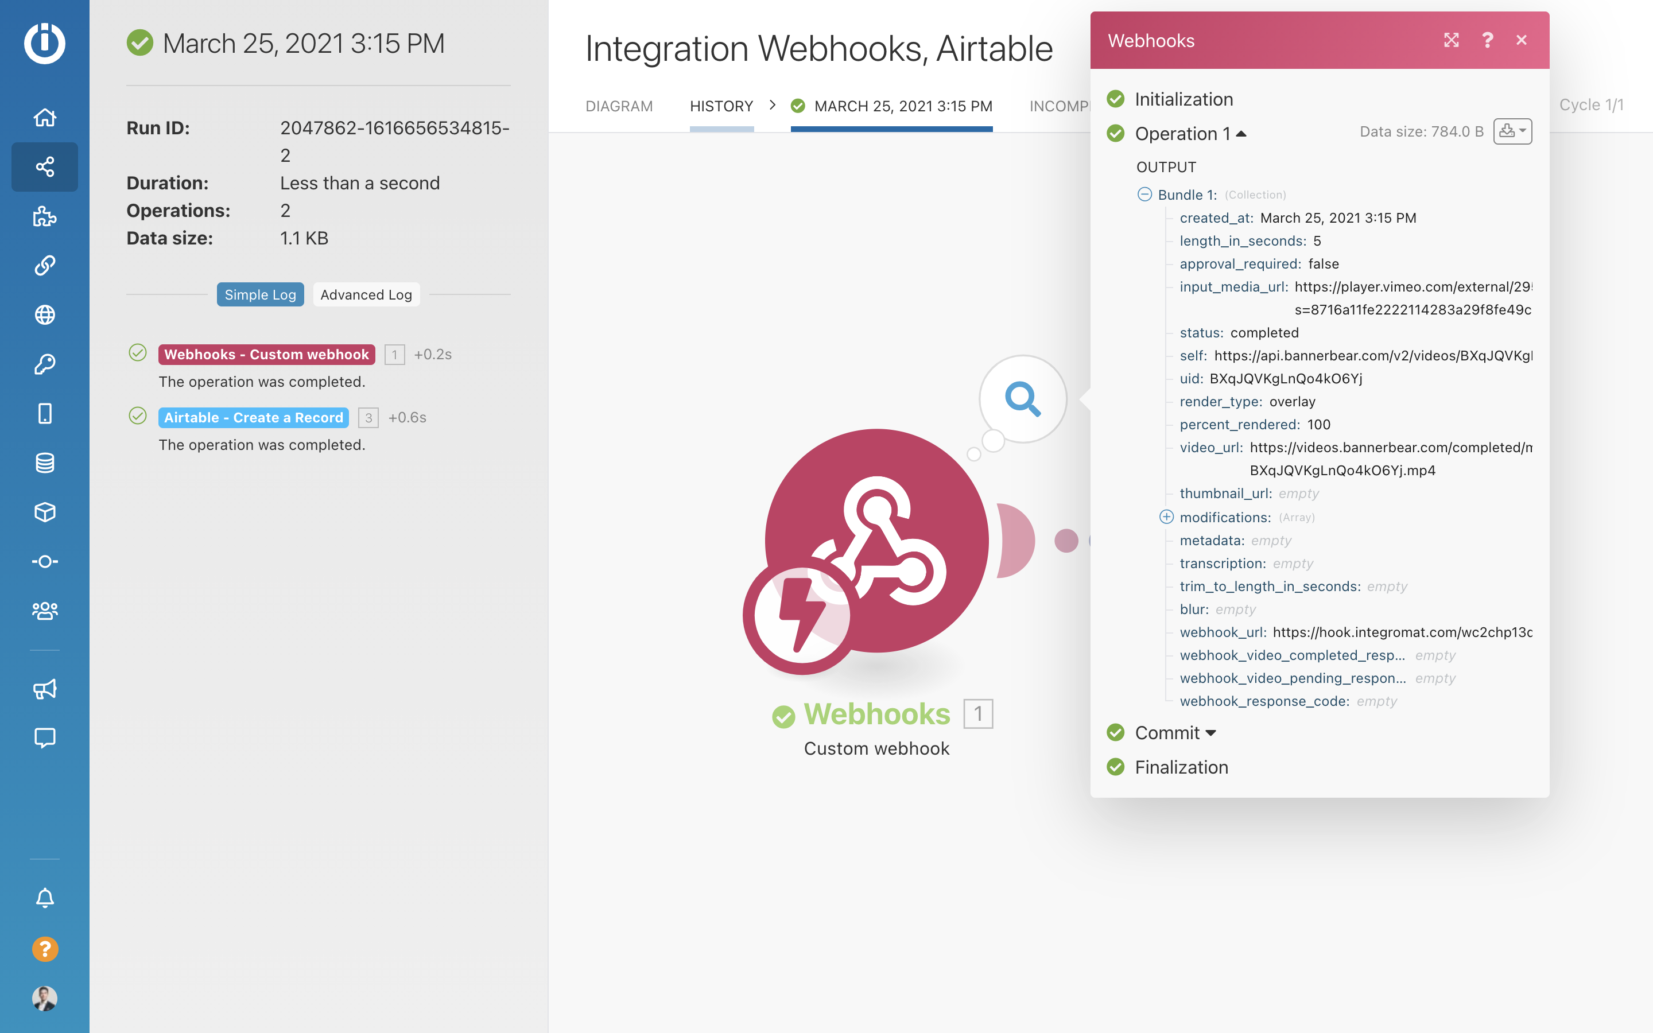Viewport: 1653px width, 1033px height.
Task: Expand the modifications array
Action: click(1166, 517)
